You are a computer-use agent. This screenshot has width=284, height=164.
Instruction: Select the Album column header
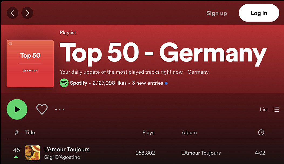189,132
